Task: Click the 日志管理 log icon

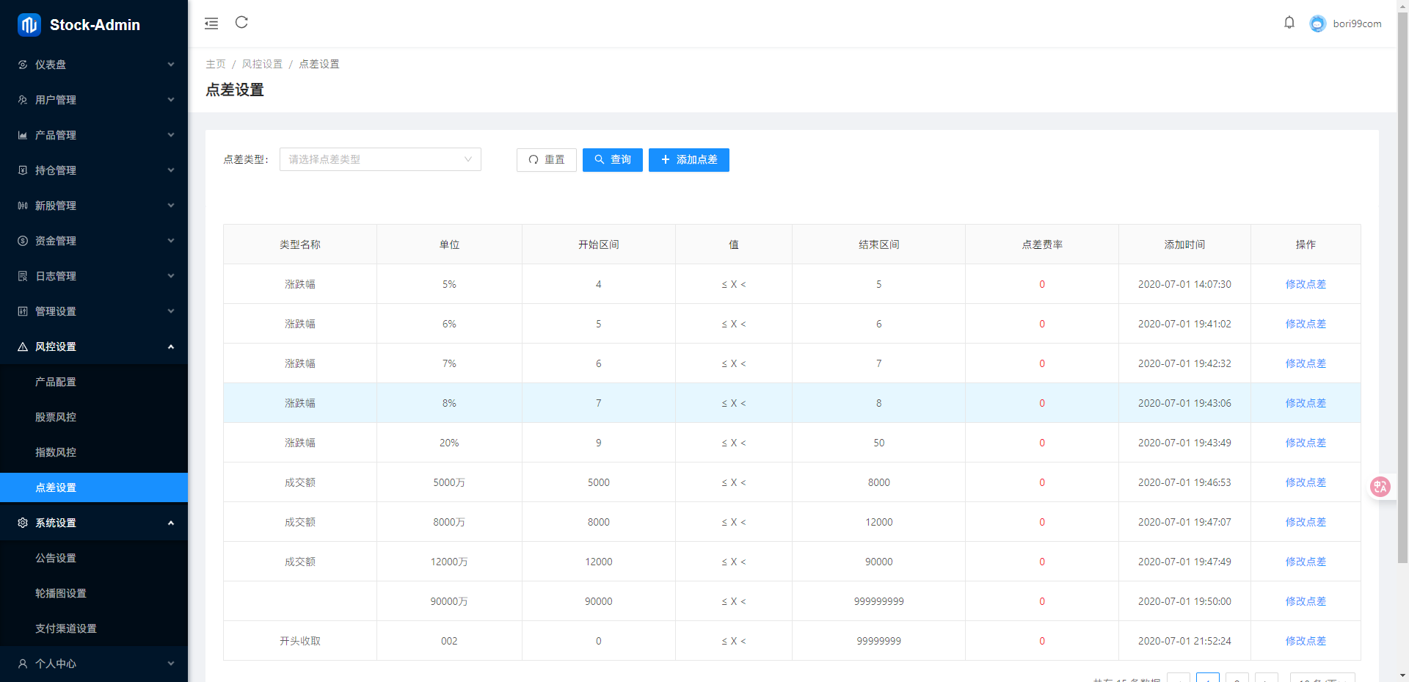Action: click(x=23, y=276)
